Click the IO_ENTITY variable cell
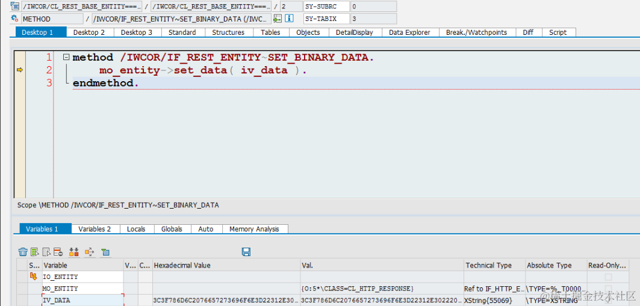Image resolution: width=640 pixels, height=306 pixels. coord(83,277)
